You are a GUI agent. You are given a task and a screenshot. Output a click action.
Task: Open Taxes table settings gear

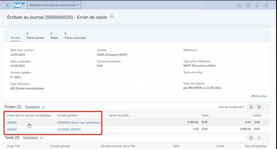pyautogui.click(x=251, y=138)
